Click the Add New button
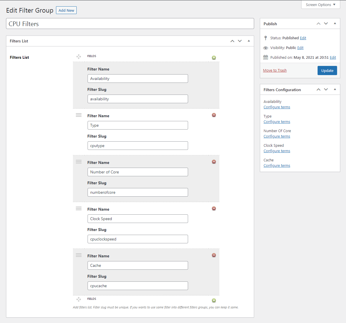 (x=66, y=10)
